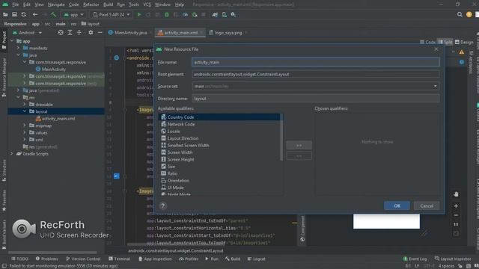The height and width of the screenshot is (269, 479).
Task: Click the Expand All icon in Project panel
Action: [x=70, y=32]
